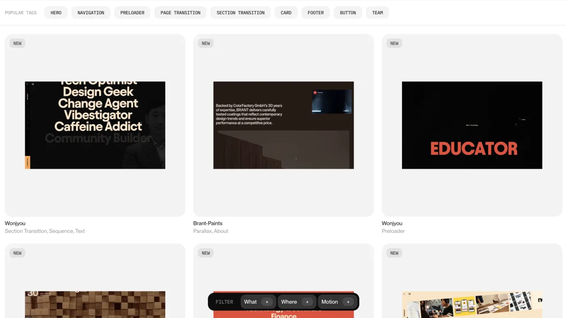566x318 pixels.
Task: Play the video icon in Brant-Paints preview
Action: pos(315,93)
